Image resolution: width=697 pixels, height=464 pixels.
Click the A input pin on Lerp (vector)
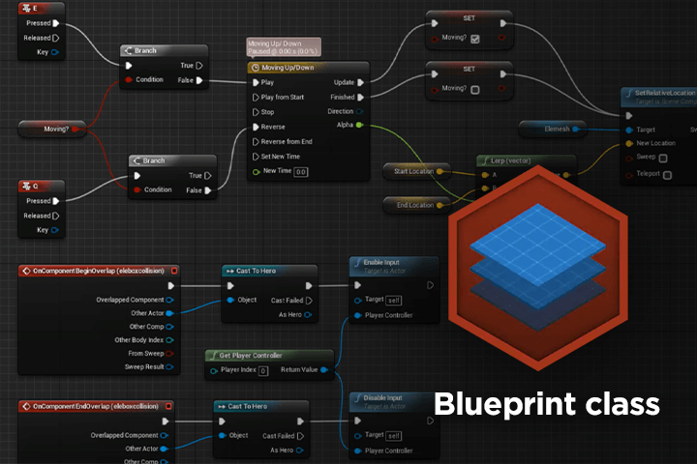tap(485, 175)
